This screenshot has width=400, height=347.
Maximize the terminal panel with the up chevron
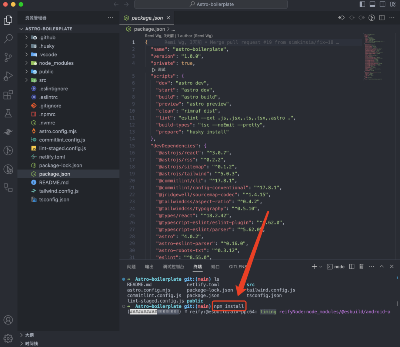(x=381, y=267)
